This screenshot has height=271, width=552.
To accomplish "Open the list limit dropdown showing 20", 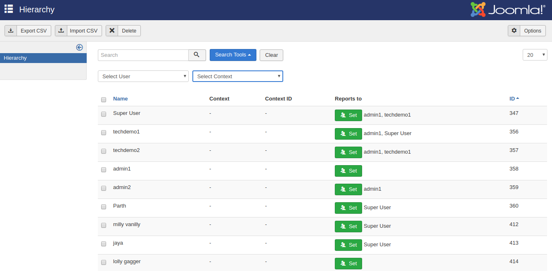I will point(535,55).
